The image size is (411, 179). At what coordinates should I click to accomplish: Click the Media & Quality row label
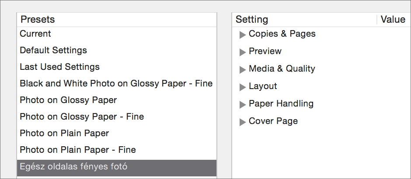[x=282, y=69]
